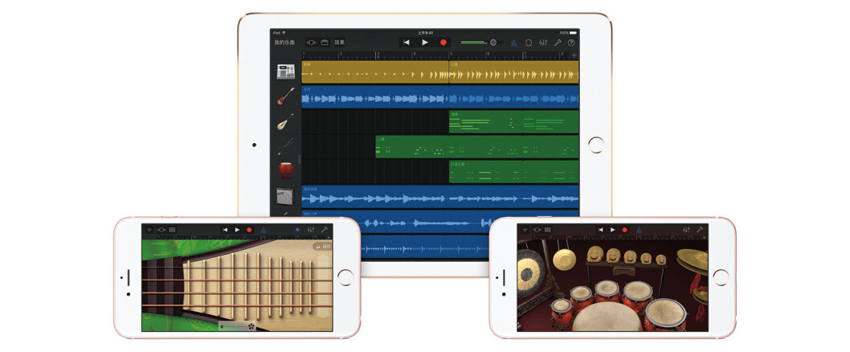Tap bar 5 on the iPad timeline ruler
The height and width of the screenshot is (352, 850).
click(x=452, y=55)
